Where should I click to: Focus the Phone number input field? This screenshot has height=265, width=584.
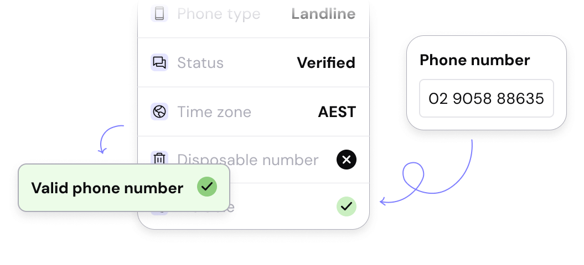(x=486, y=99)
